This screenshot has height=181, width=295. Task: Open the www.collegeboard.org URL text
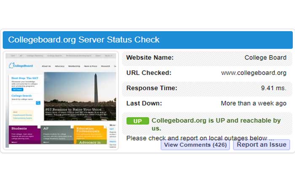pos(253,73)
